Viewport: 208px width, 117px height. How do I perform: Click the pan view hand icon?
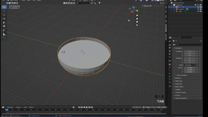tap(137, 19)
